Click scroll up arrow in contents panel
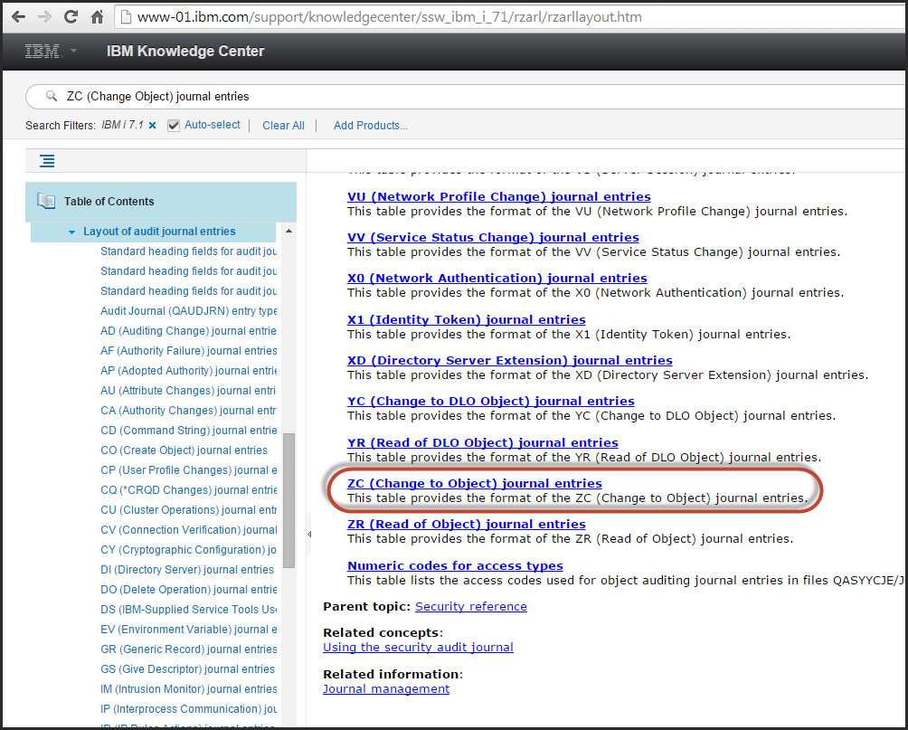 (x=288, y=232)
